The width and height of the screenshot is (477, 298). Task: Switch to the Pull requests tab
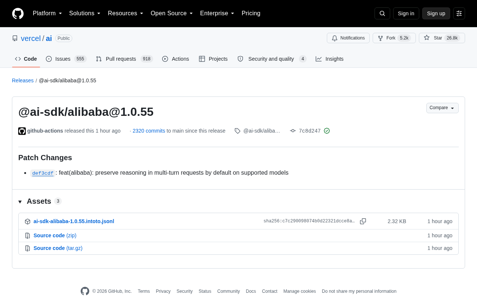point(124,59)
